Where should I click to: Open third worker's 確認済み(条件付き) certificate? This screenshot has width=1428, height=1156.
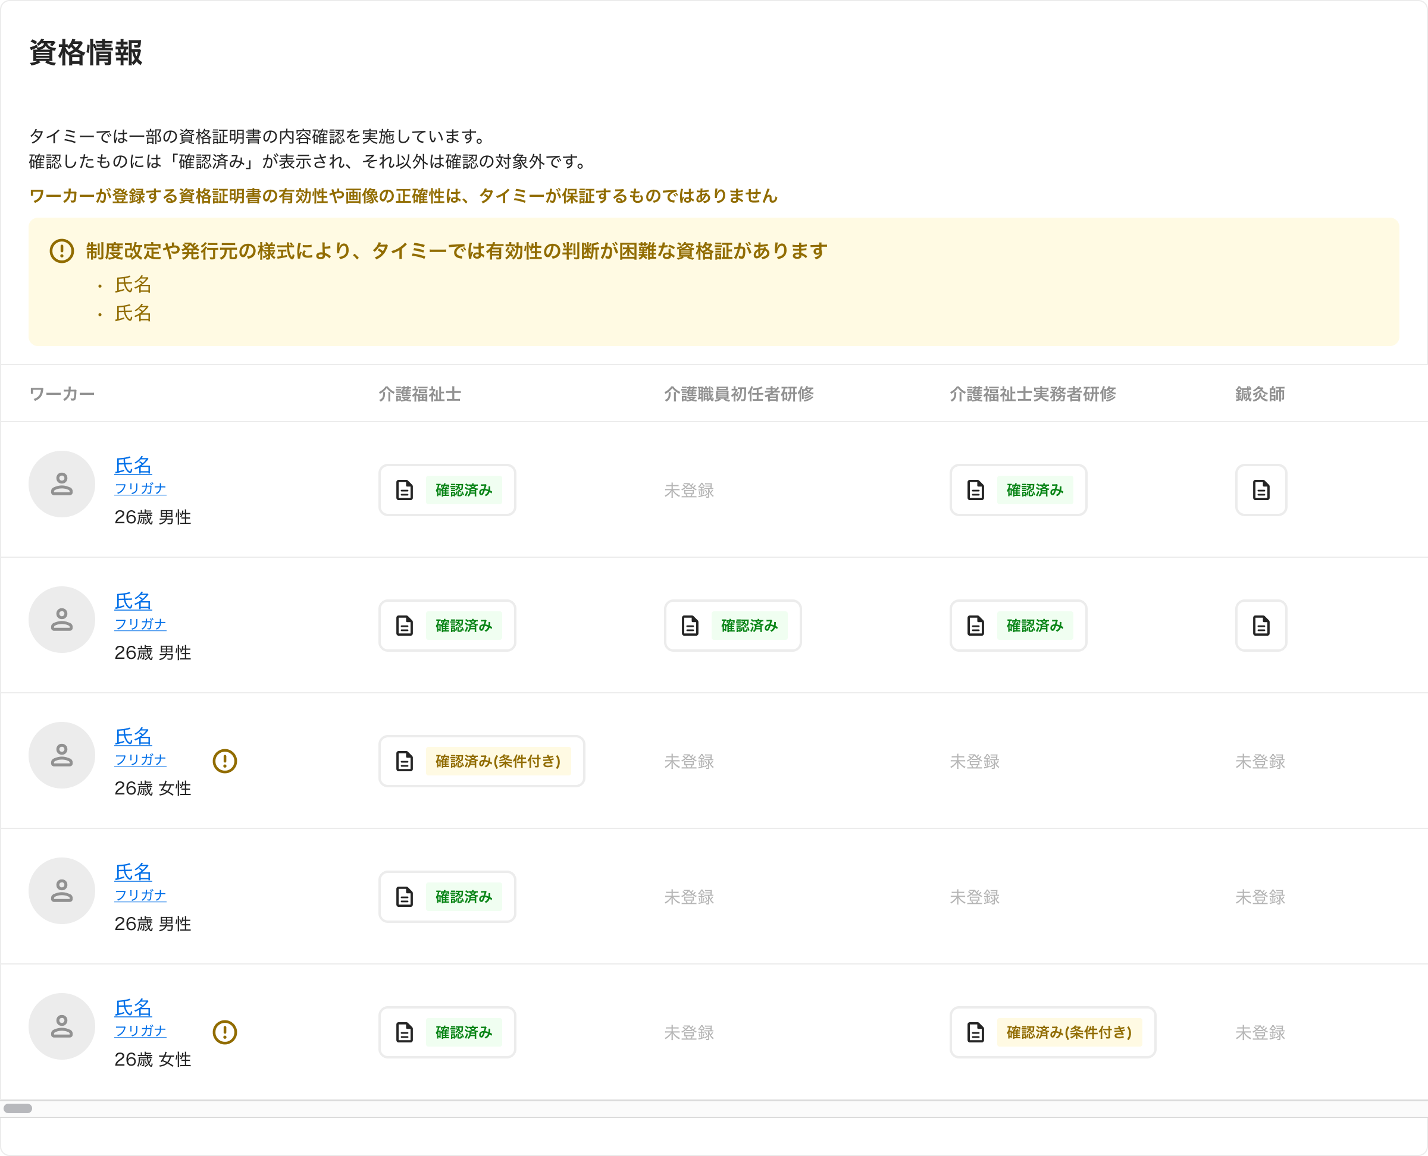pos(482,761)
